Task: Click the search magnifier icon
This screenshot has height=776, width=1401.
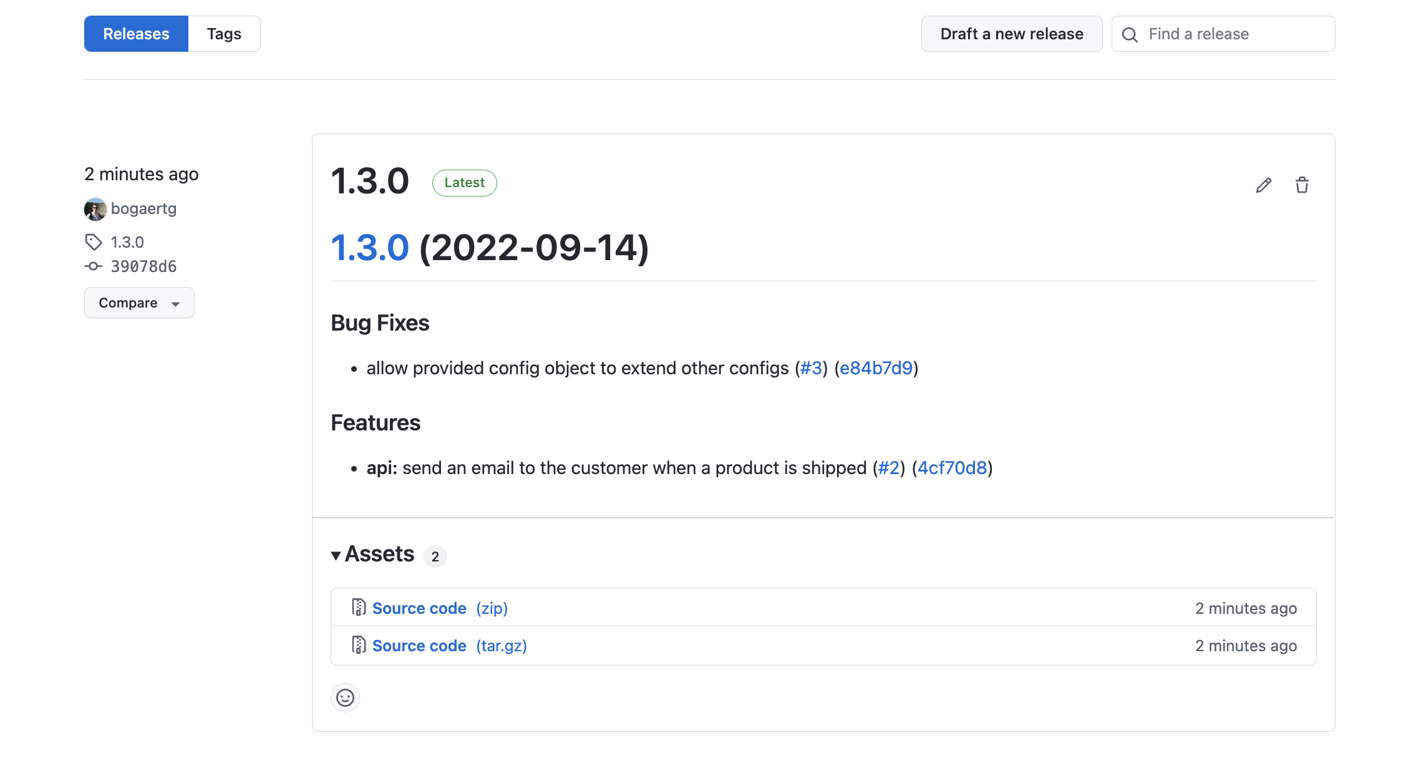Action: point(1130,34)
